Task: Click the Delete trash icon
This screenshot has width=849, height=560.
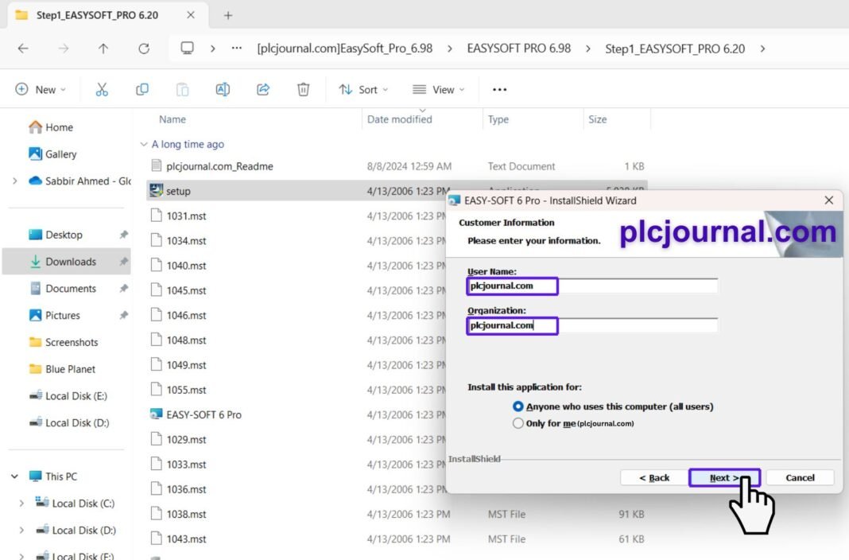Action: click(303, 89)
